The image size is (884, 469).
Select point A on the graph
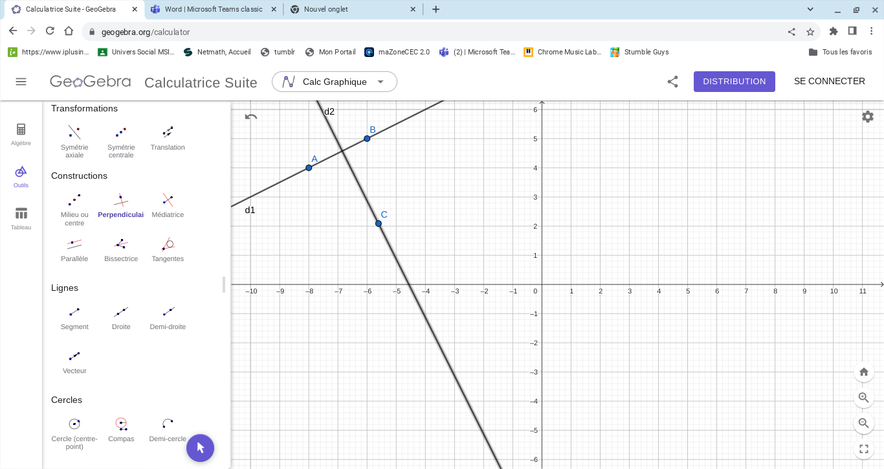tap(309, 168)
